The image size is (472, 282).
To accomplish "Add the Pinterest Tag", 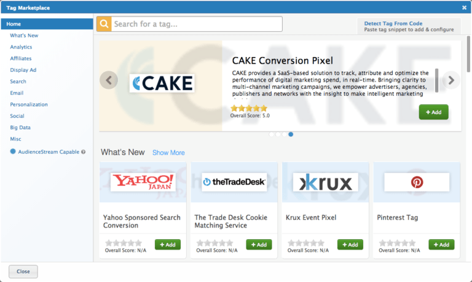I will (x=441, y=245).
